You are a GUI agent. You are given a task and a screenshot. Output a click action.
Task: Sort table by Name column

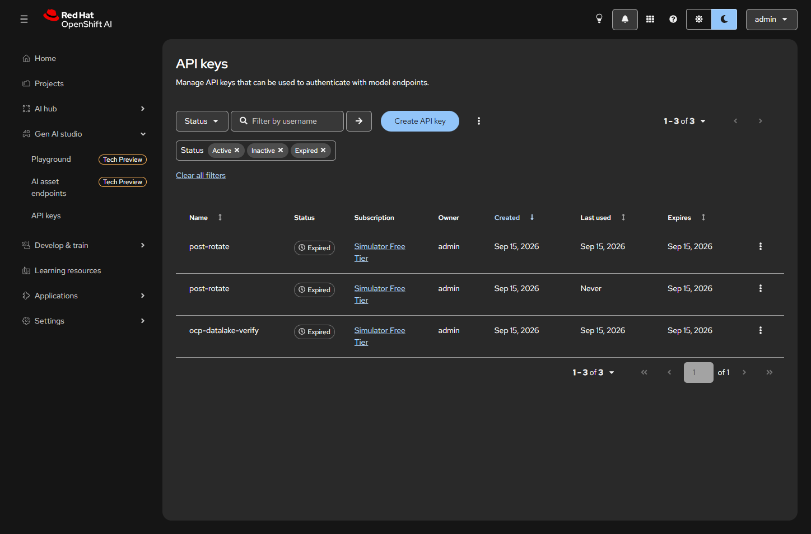206,218
